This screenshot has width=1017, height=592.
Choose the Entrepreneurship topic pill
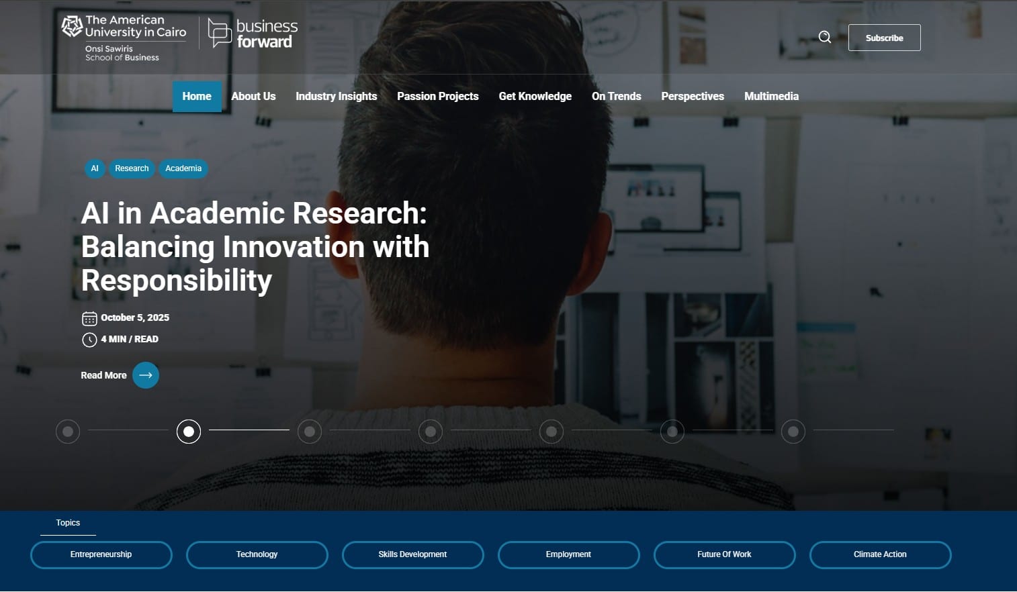[x=101, y=554]
